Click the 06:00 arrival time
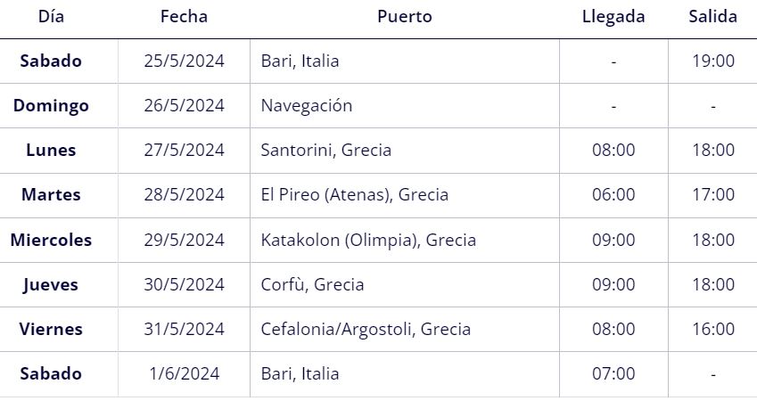757x409 pixels. click(x=613, y=194)
